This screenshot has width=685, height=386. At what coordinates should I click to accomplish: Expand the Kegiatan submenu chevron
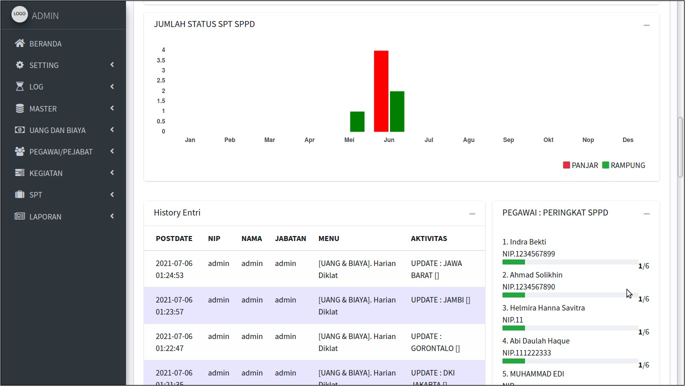[112, 173]
